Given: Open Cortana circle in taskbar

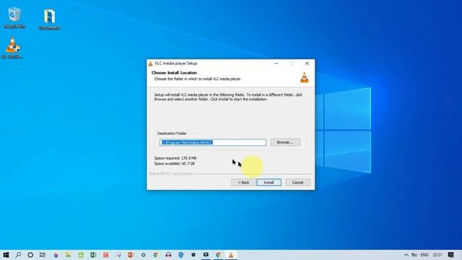Looking at the screenshot, I should 30,255.
